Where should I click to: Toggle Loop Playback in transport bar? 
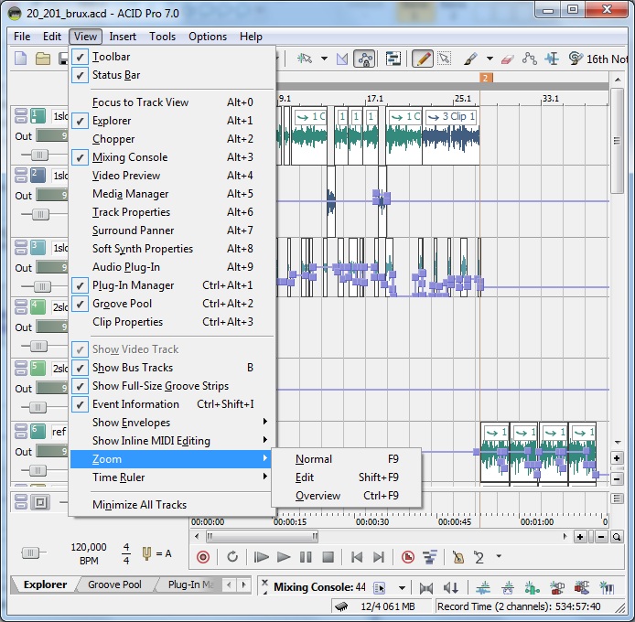232,556
